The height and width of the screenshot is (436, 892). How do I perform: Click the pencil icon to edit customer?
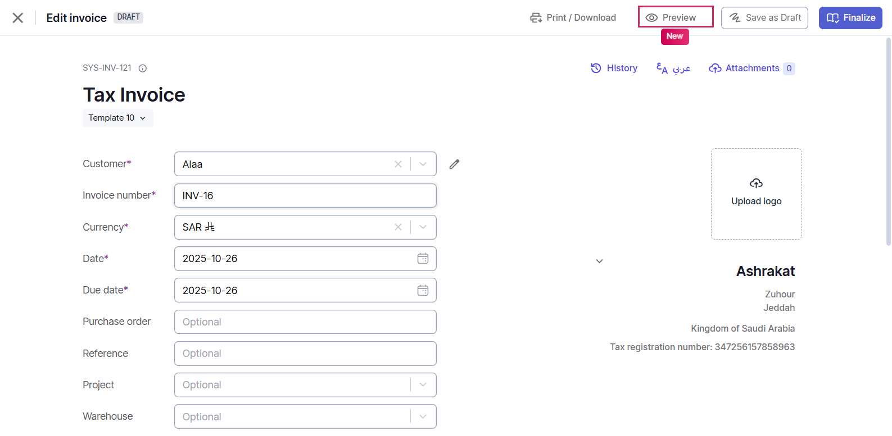tap(454, 164)
